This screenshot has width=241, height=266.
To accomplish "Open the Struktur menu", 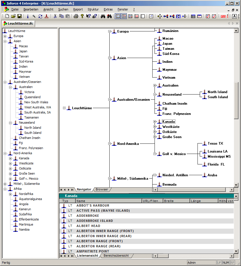I will point(93,9).
